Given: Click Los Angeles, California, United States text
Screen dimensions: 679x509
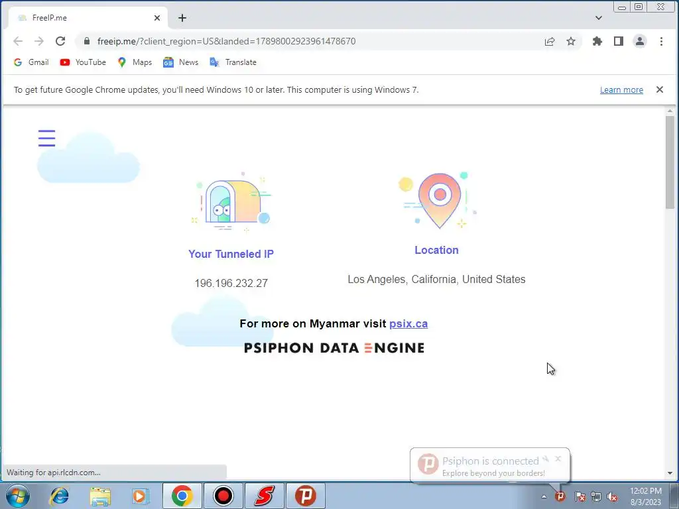Looking at the screenshot, I should pyautogui.click(x=436, y=279).
